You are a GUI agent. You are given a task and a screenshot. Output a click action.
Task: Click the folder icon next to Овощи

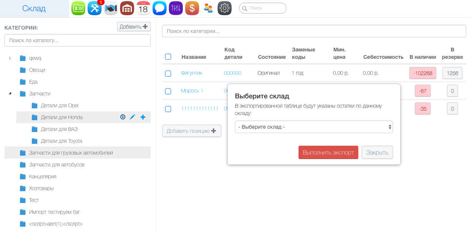23,70
